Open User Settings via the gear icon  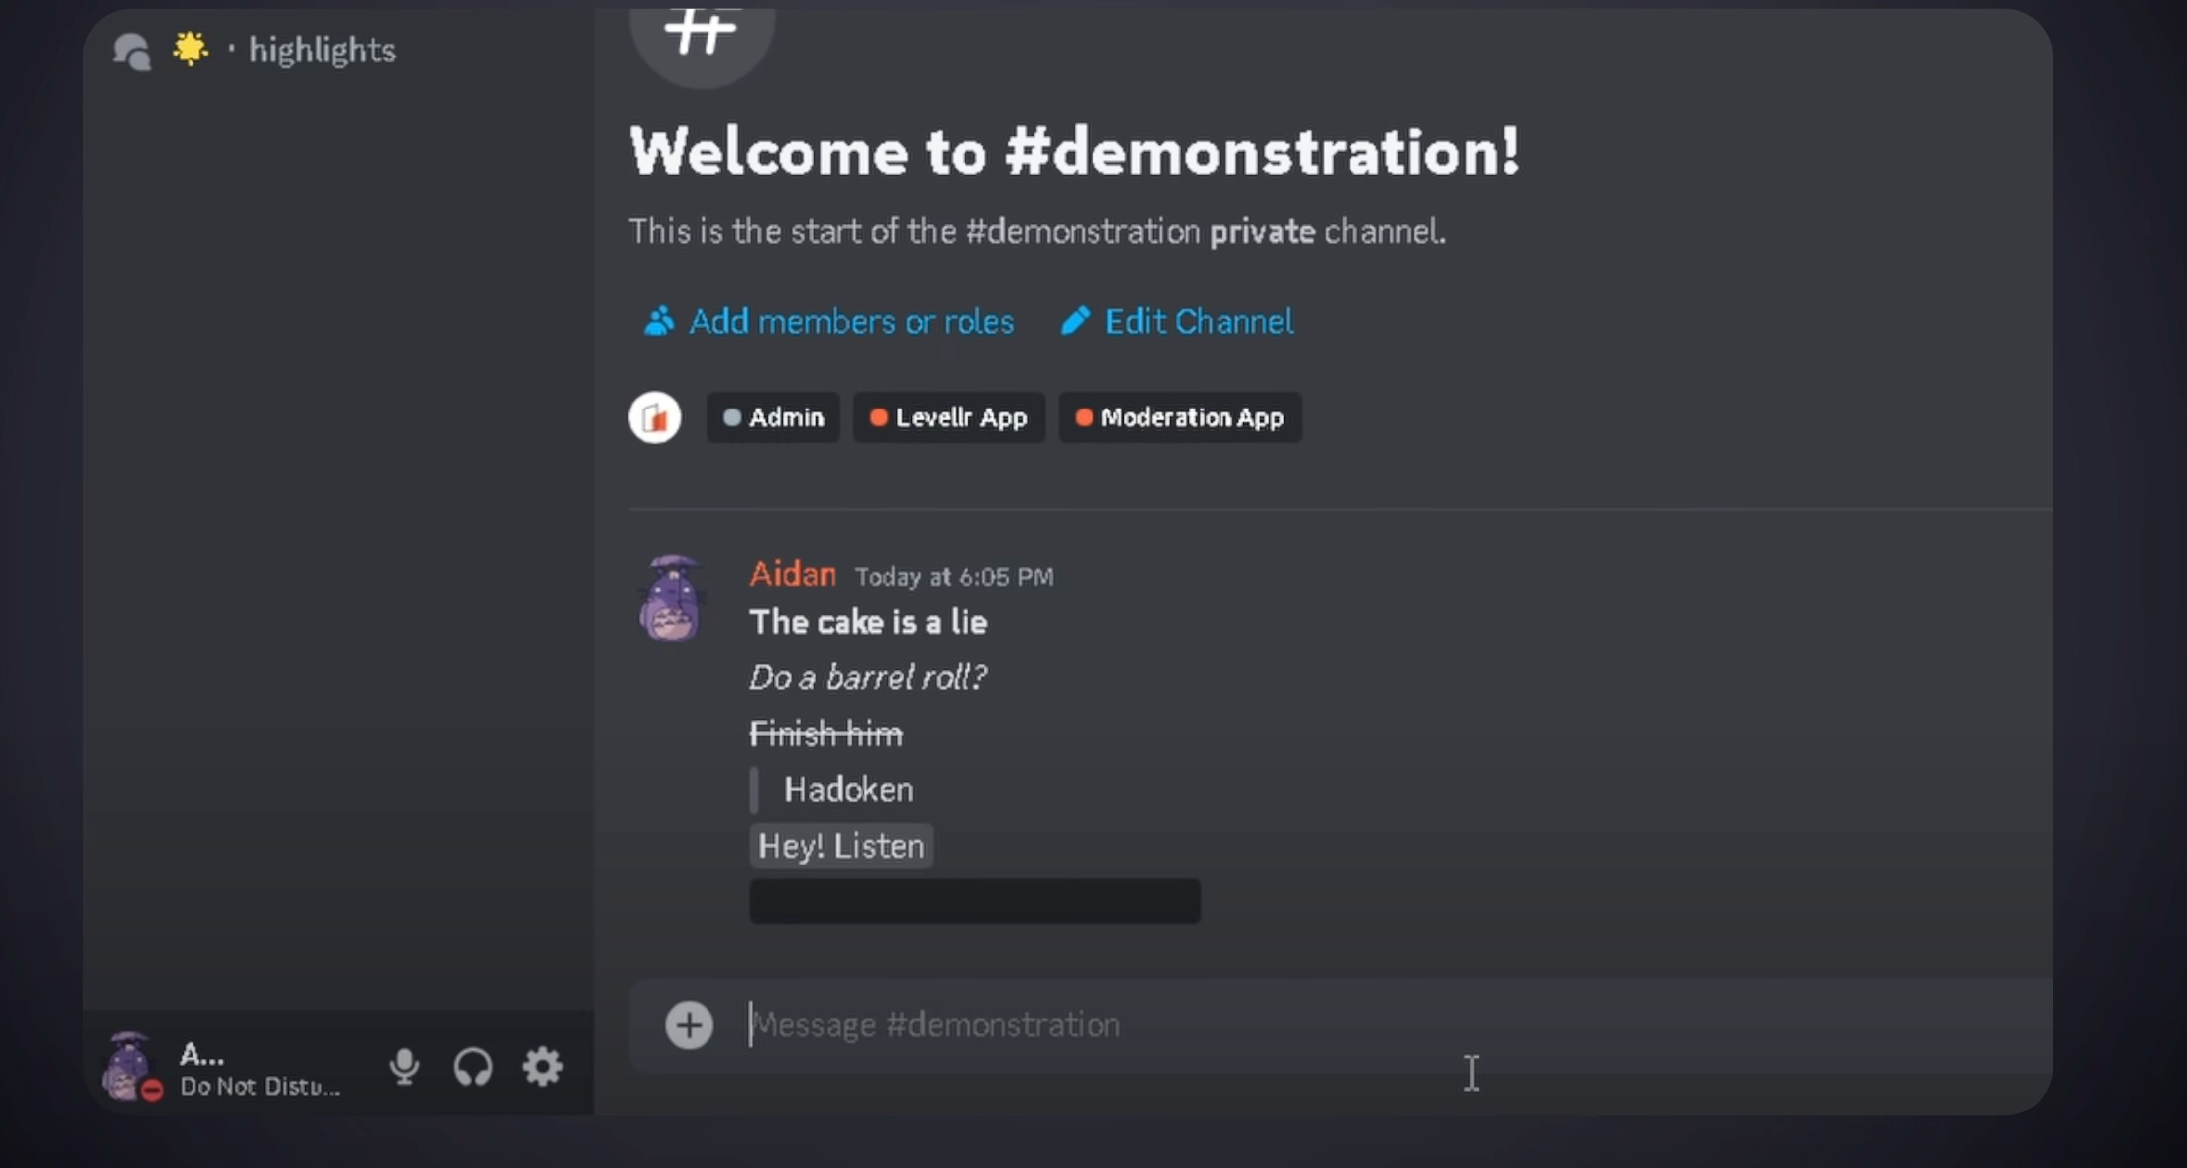(542, 1066)
